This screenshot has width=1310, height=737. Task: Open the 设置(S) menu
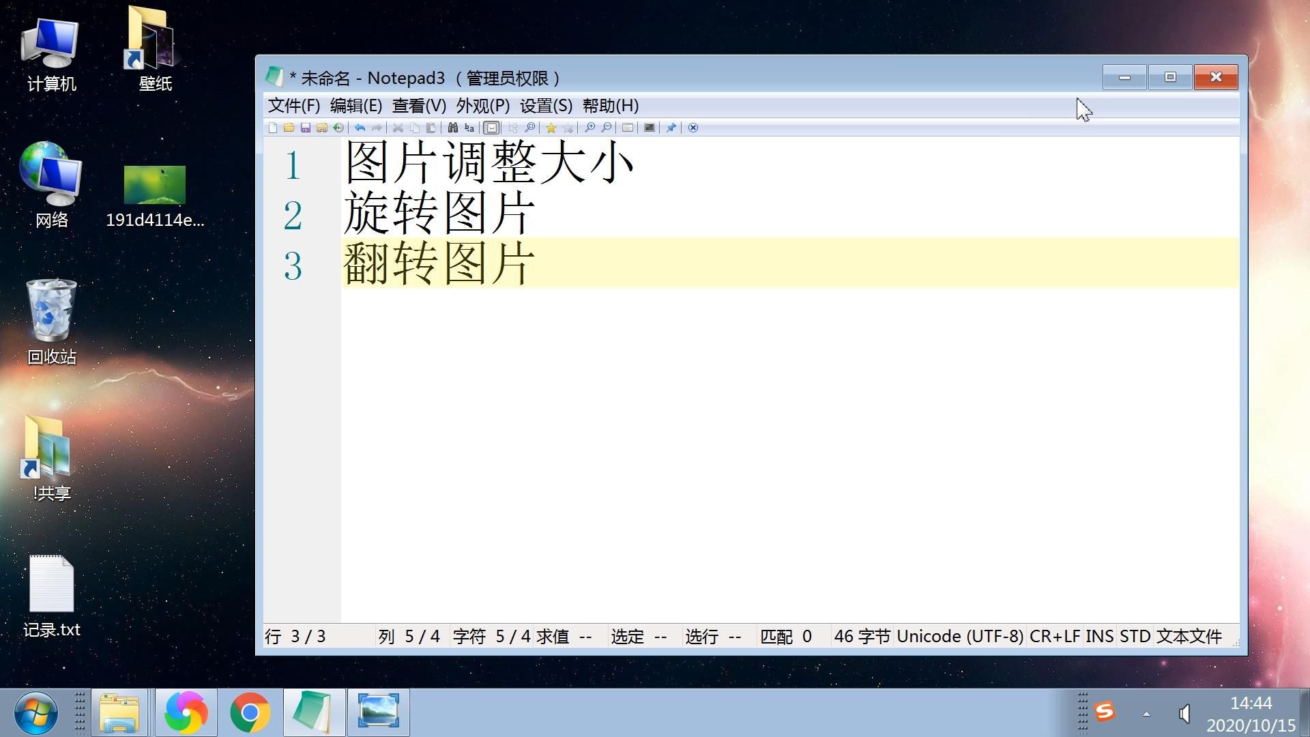(546, 106)
